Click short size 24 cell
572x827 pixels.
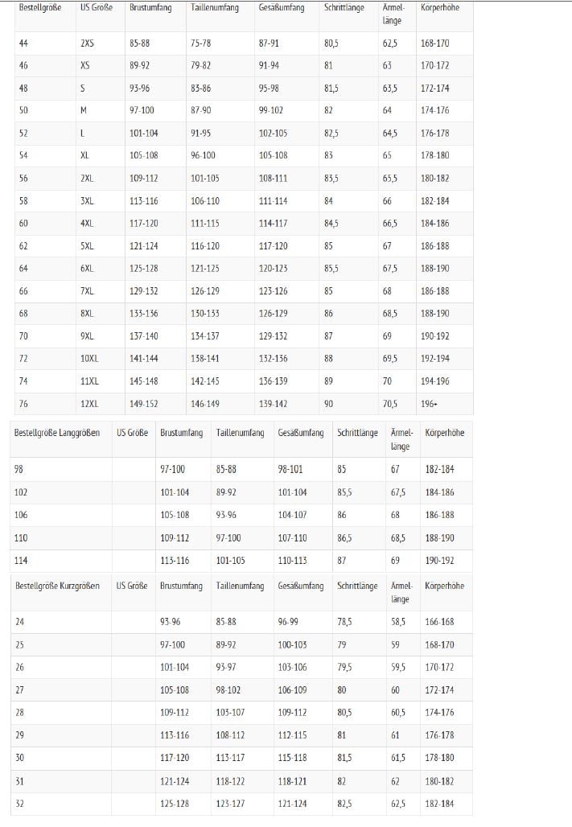(x=20, y=622)
